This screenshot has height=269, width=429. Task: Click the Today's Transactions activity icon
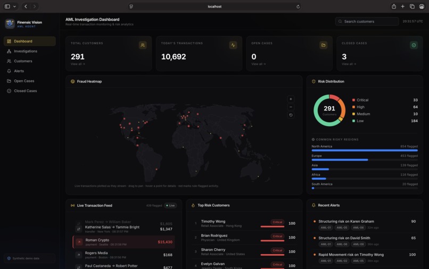[233, 45]
